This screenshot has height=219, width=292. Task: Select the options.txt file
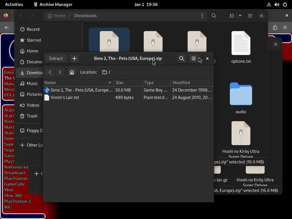241,47
